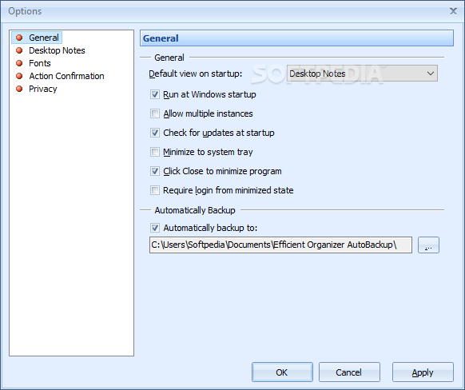Uncheck Check for updates at startup
Image resolution: width=465 pixels, height=390 pixels.
(155, 133)
